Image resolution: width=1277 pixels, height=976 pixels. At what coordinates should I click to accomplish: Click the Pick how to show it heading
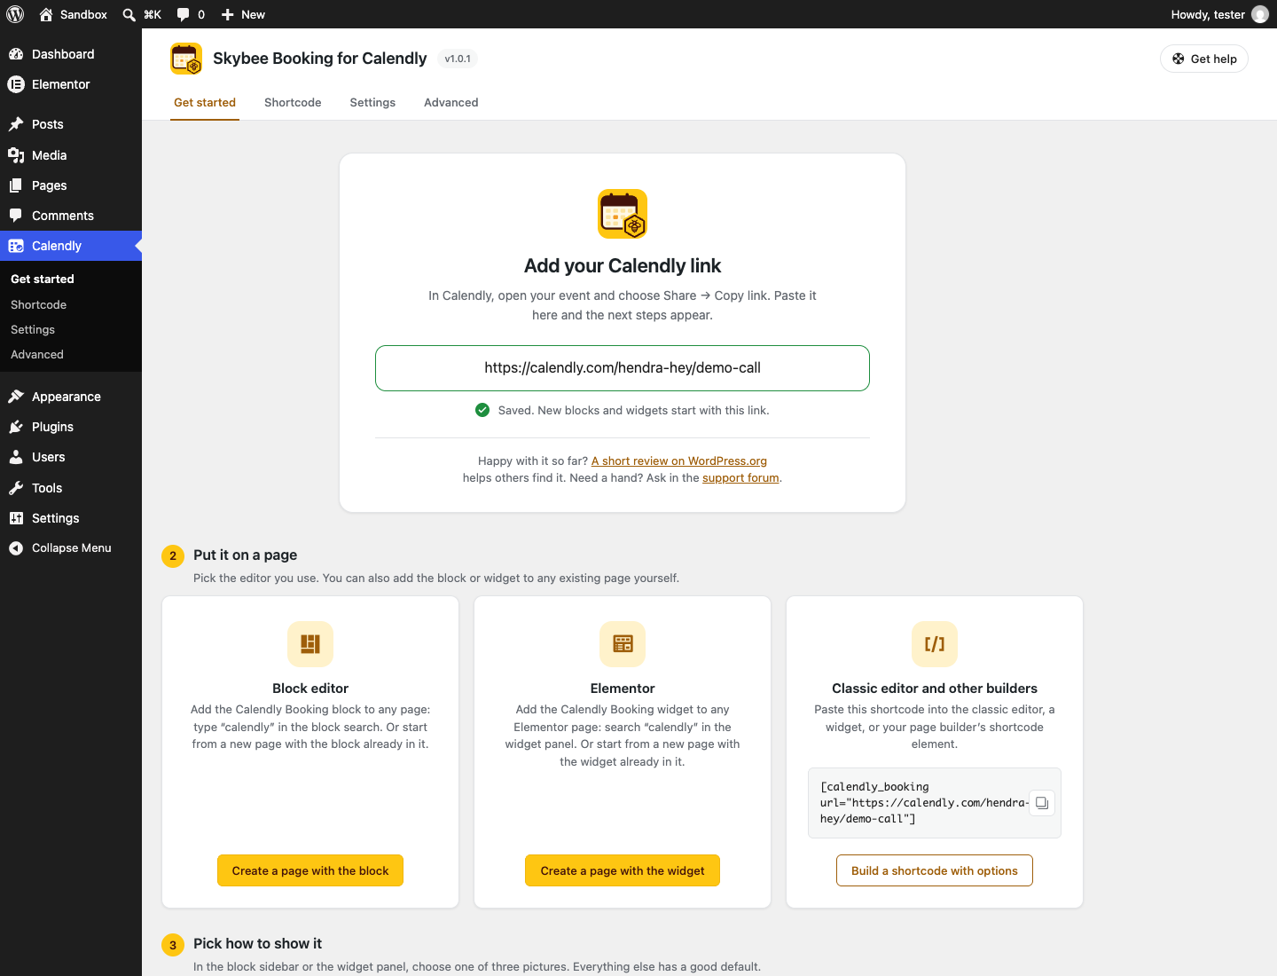click(257, 944)
